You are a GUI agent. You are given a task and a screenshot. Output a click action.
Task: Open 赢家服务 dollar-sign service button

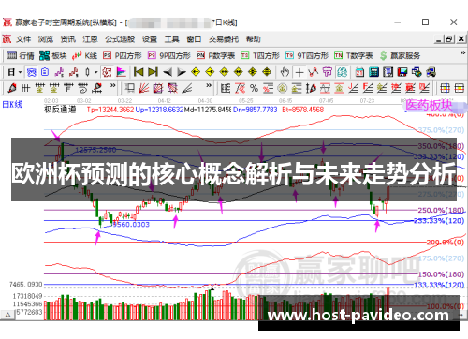[x=400, y=55]
